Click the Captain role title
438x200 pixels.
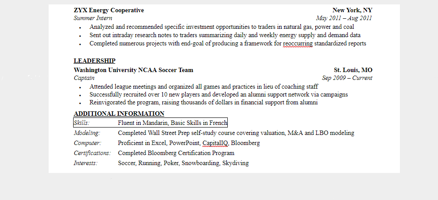pos(84,78)
